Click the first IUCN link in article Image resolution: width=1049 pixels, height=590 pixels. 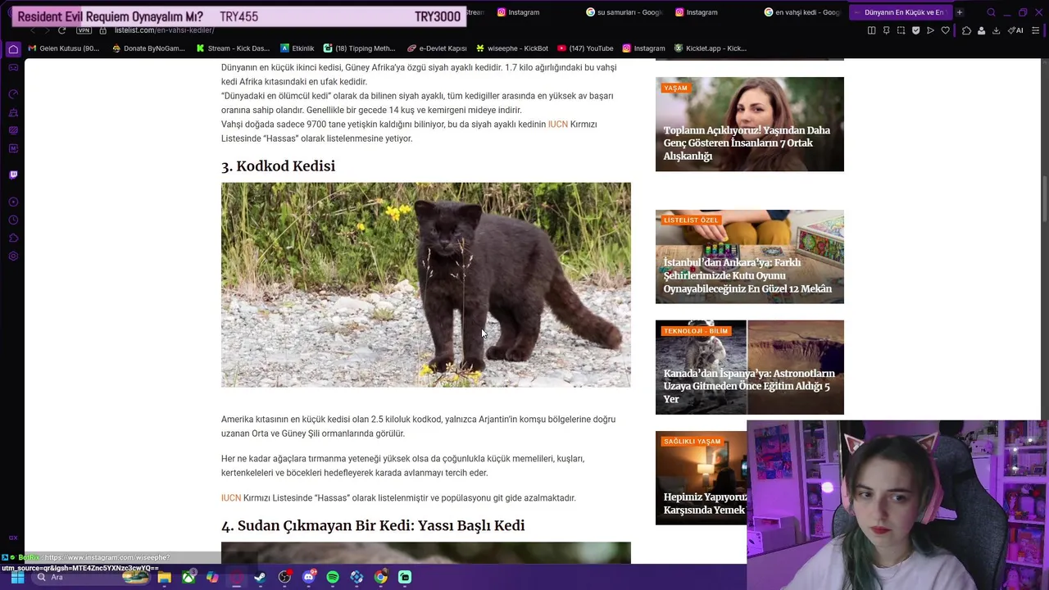pos(557,125)
